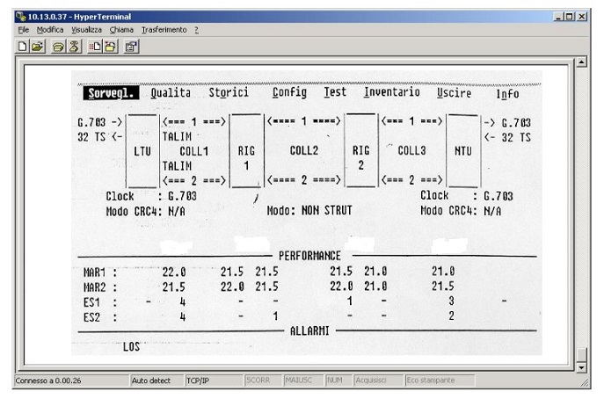
Task: Click the Send file toolbar icon
Action: click(x=93, y=47)
